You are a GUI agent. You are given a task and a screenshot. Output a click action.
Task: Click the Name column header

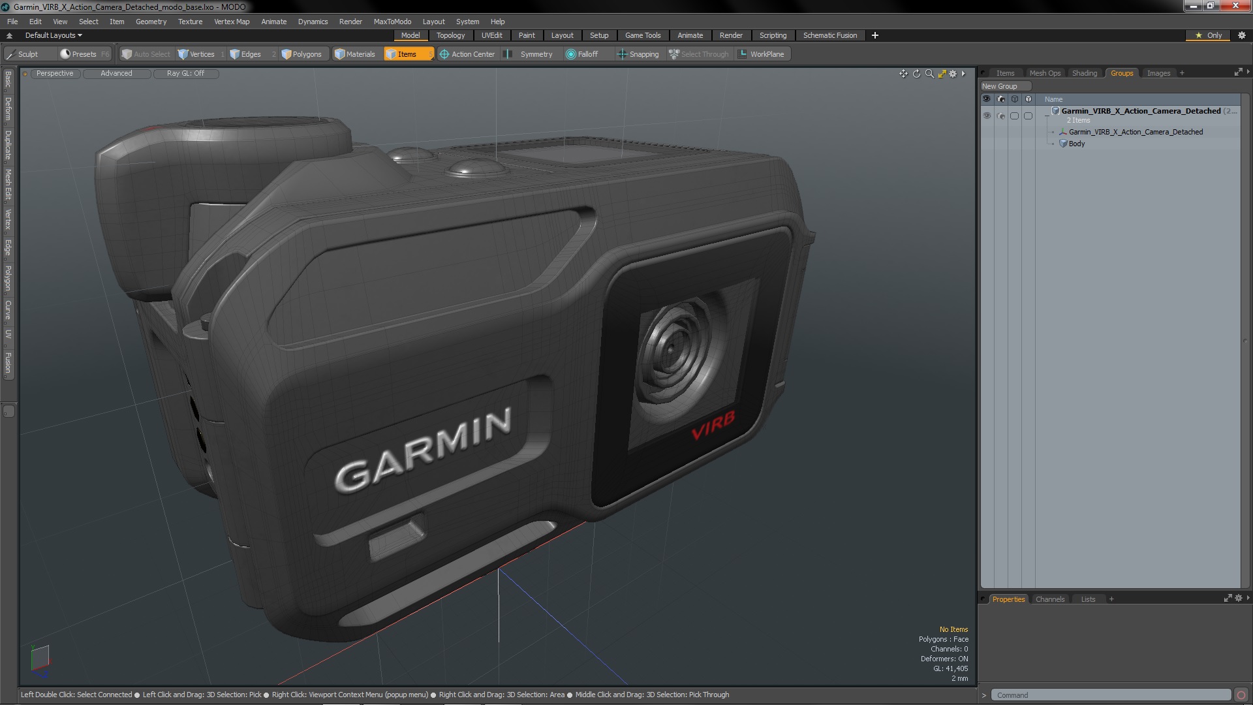pos(1053,99)
